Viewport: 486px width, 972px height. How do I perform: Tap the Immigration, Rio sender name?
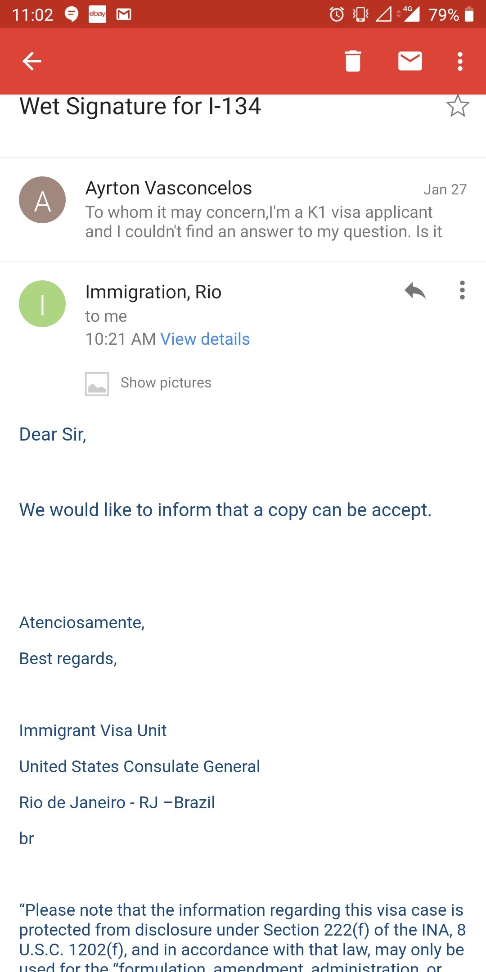(153, 292)
